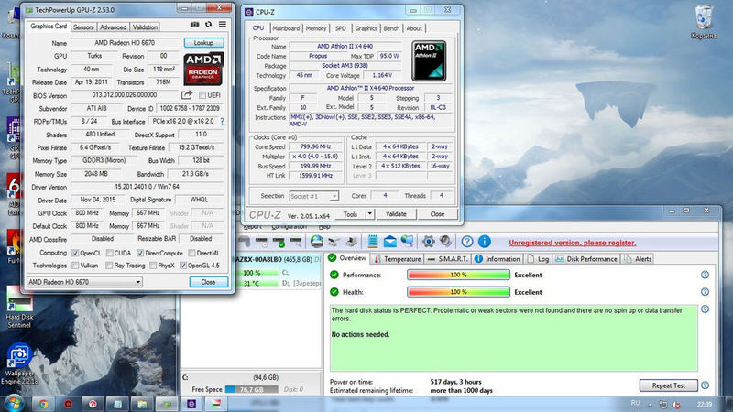Toggle the DirectCompute checkbox
This screenshot has height=412, width=733.
click(x=140, y=253)
